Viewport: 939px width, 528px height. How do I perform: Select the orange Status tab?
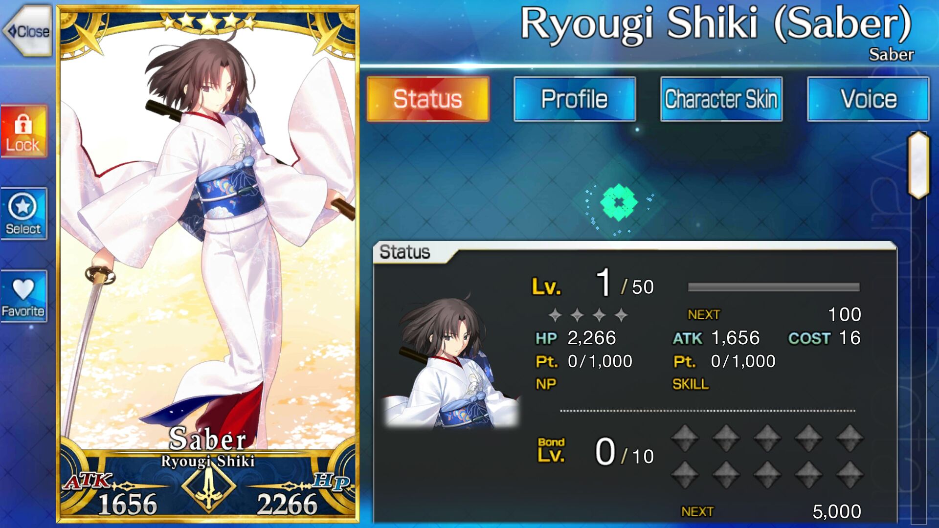point(428,99)
